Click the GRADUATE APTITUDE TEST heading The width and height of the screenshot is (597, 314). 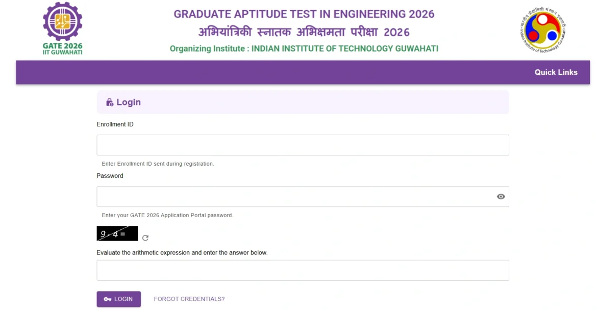(304, 14)
